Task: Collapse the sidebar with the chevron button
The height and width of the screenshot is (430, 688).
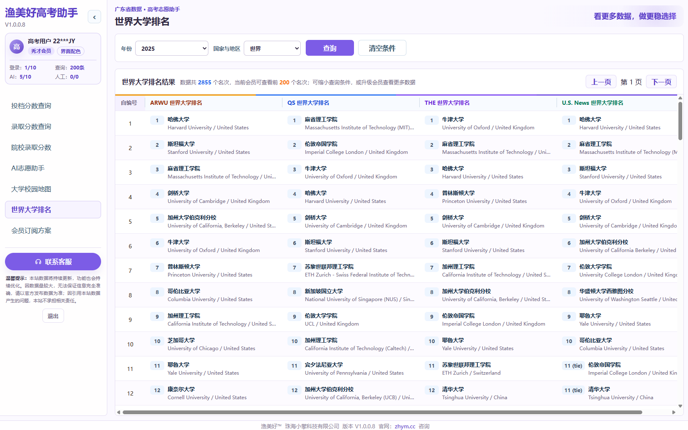Action: point(94,17)
